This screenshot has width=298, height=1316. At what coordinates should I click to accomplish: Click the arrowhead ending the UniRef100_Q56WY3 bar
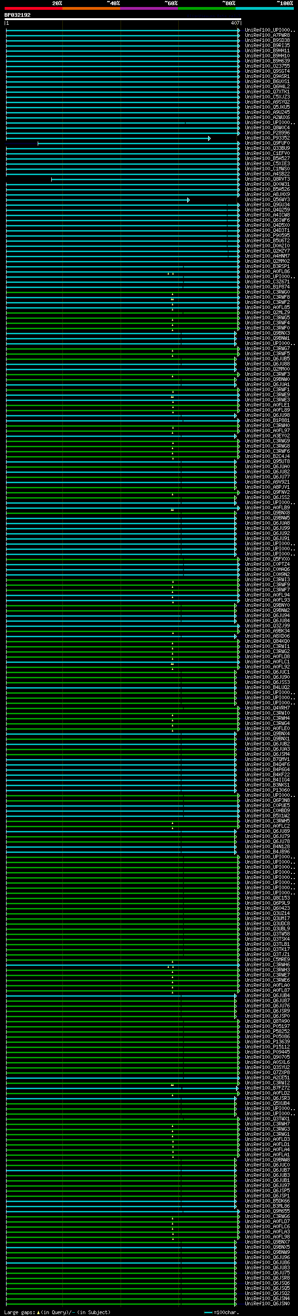[x=189, y=200]
